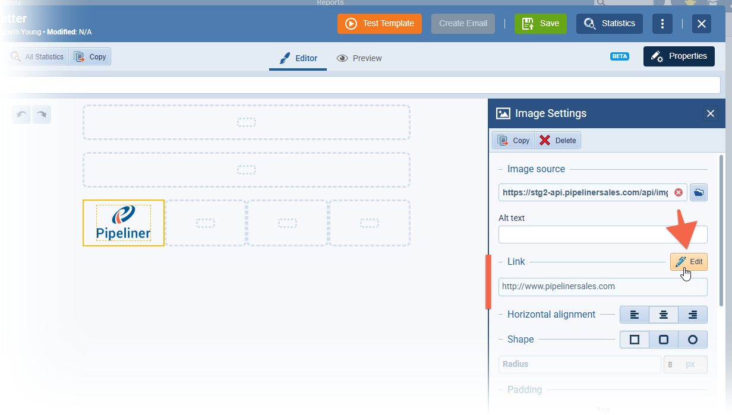This screenshot has width=732, height=415.
Task: Switch to the Editor tab
Action: (x=298, y=58)
